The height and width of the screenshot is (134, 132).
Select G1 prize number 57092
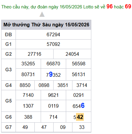click(x=53, y=44)
